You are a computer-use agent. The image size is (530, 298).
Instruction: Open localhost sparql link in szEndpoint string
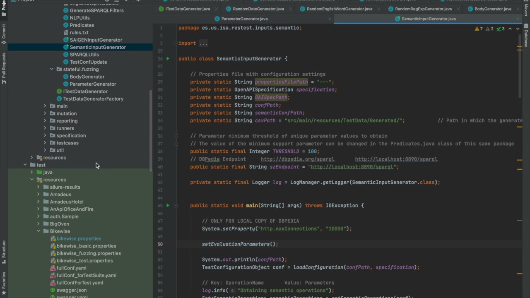point(352,167)
